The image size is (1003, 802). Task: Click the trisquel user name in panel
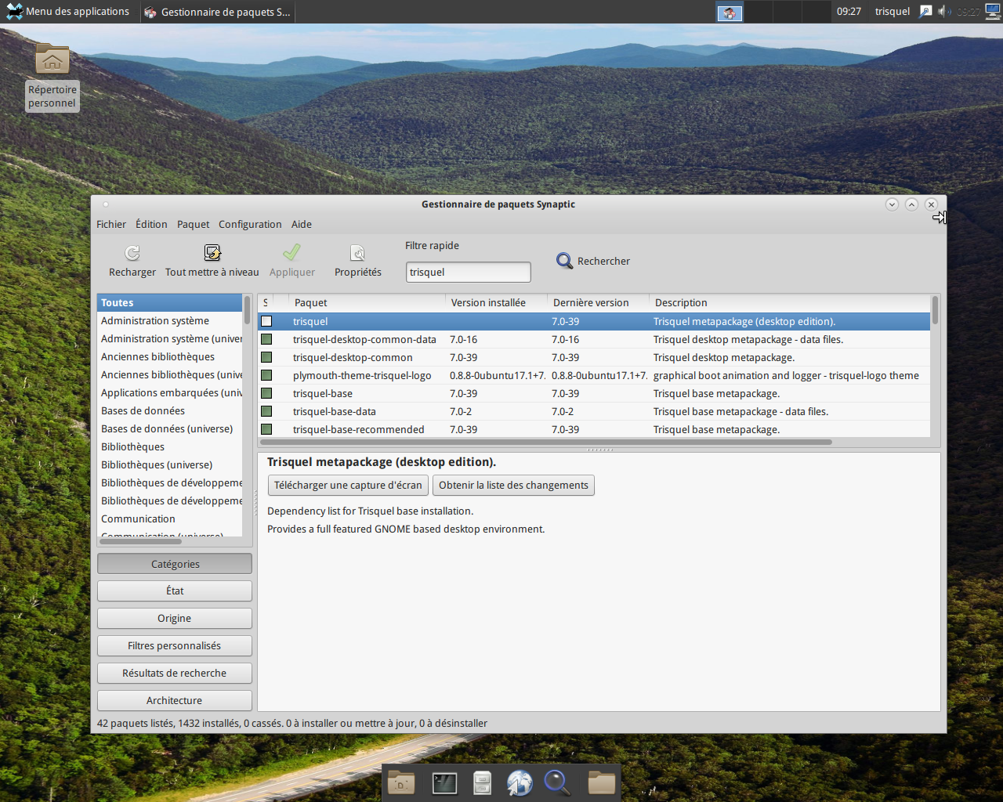pos(893,11)
